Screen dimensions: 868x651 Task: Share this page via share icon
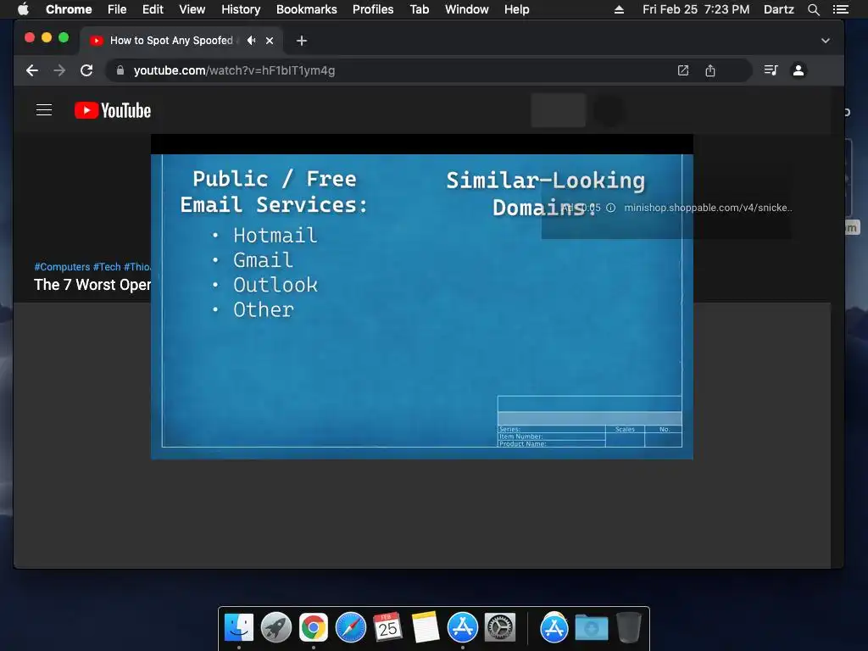click(710, 70)
